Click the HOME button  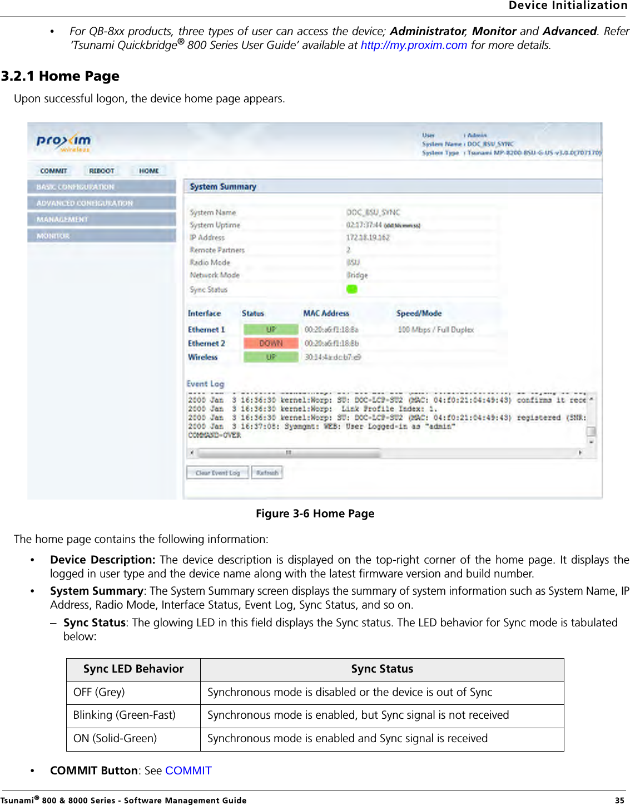[148, 171]
